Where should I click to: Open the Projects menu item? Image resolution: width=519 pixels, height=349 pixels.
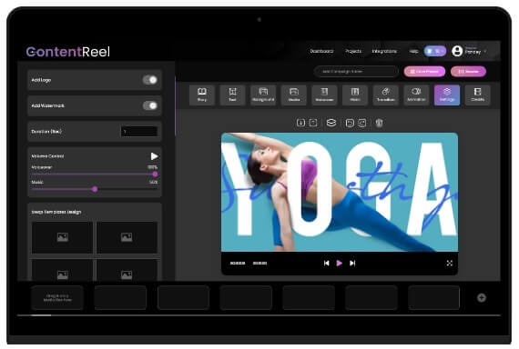pyautogui.click(x=353, y=51)
